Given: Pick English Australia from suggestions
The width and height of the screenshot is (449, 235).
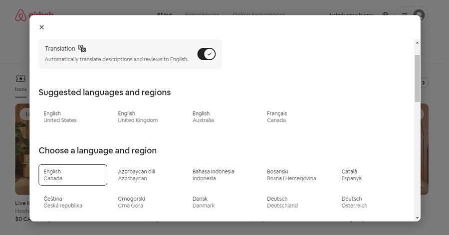Looking at the screenshot, I should 203,117.
